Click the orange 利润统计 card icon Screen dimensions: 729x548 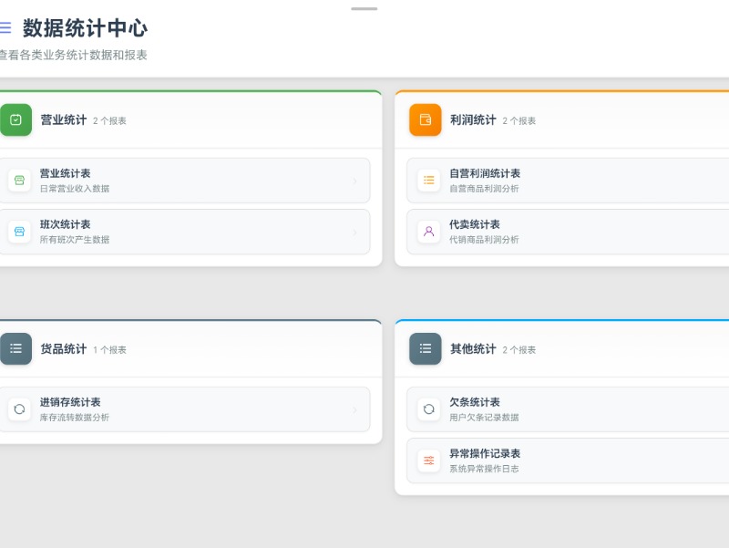tap(425, 119)
